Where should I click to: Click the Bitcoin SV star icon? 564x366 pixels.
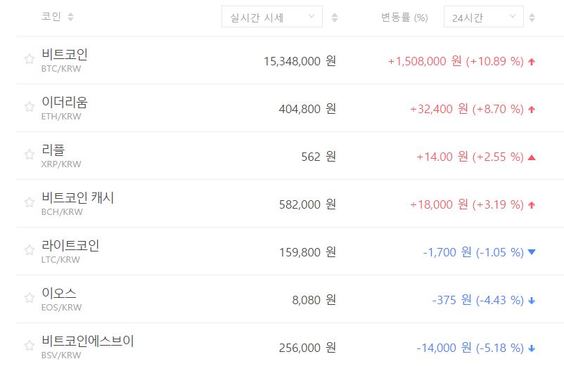[30, 346]
